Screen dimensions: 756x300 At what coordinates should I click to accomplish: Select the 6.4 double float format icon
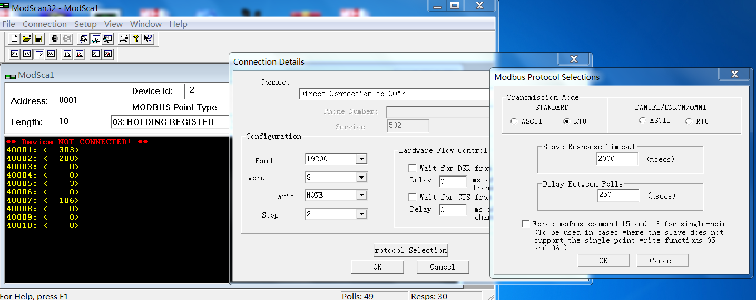tap(95, 54)
